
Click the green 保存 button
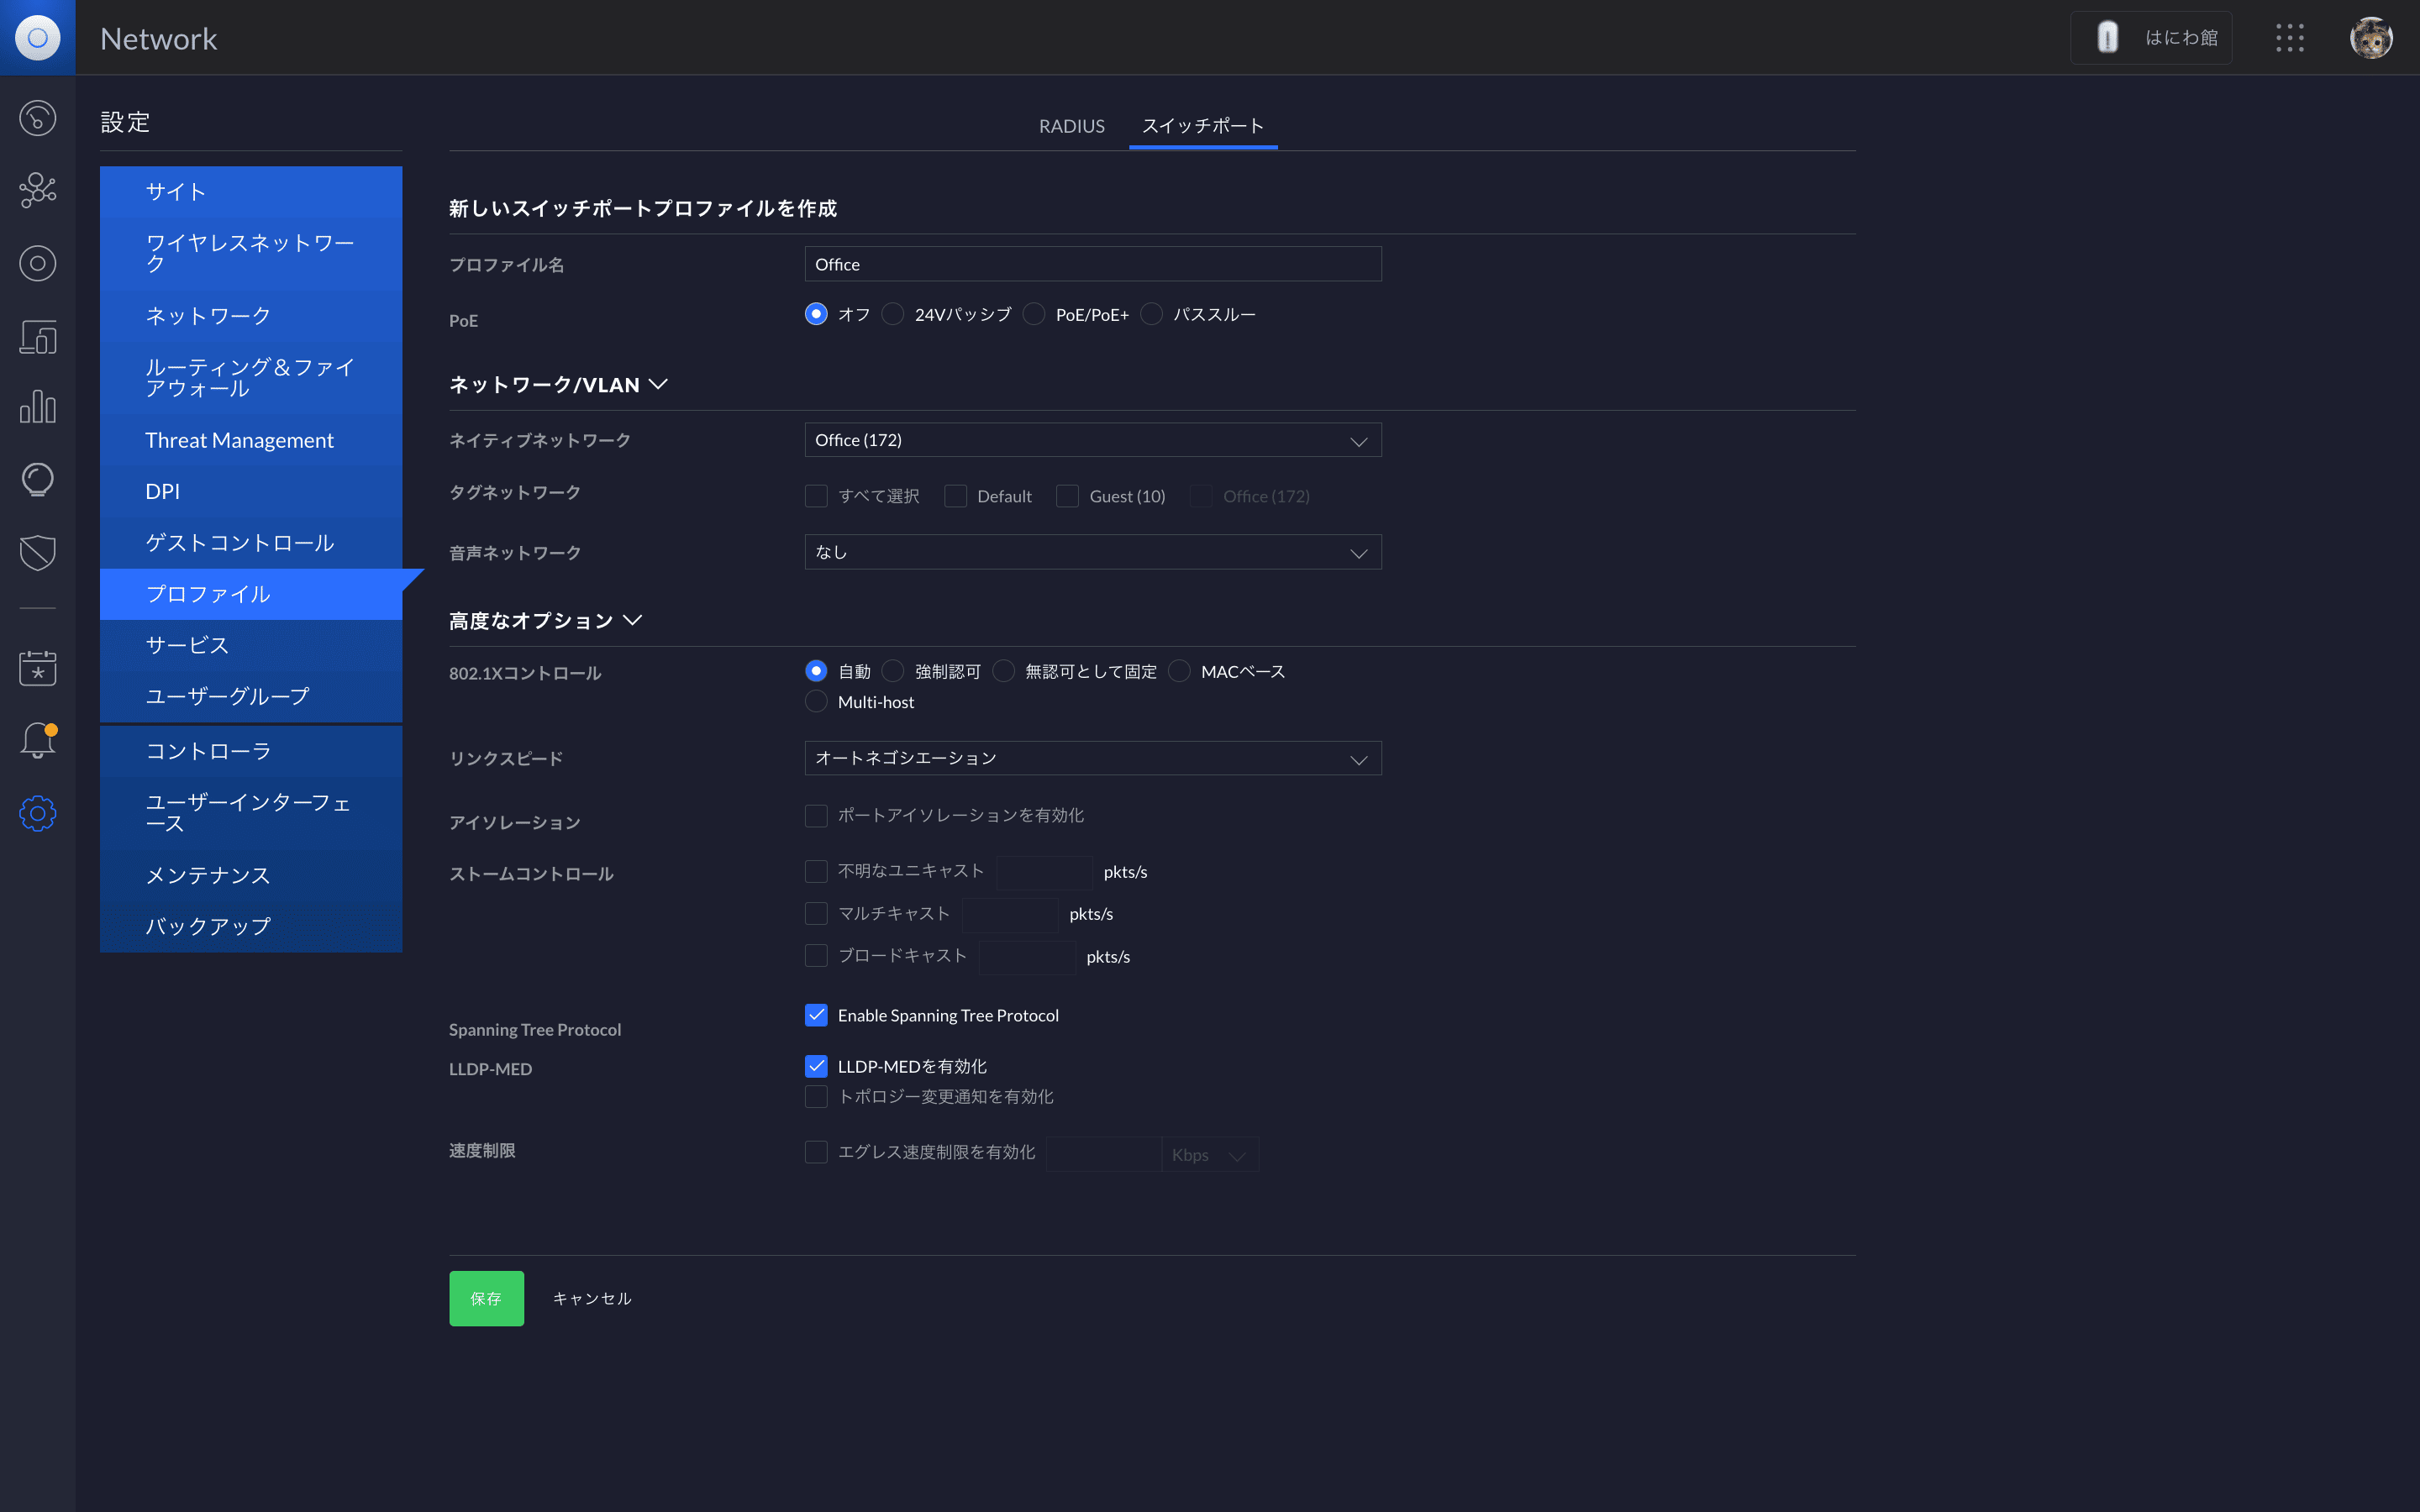click(486, 1298)
